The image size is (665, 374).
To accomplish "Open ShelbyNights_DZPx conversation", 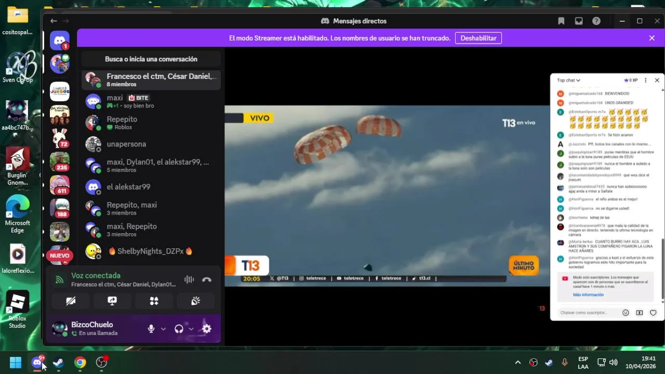I will click(151, 251).
